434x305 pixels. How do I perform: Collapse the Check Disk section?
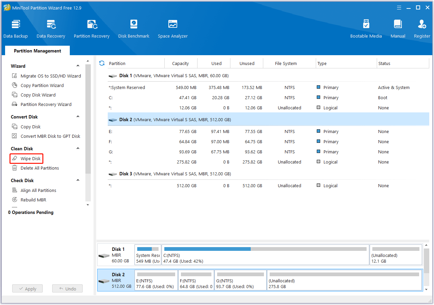tap(78, 180)
